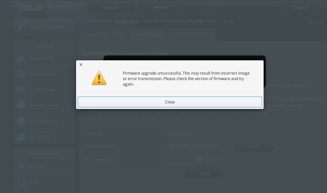
Task: Open Restore/Save/Upload Setting tab
Action: (191, 35)
